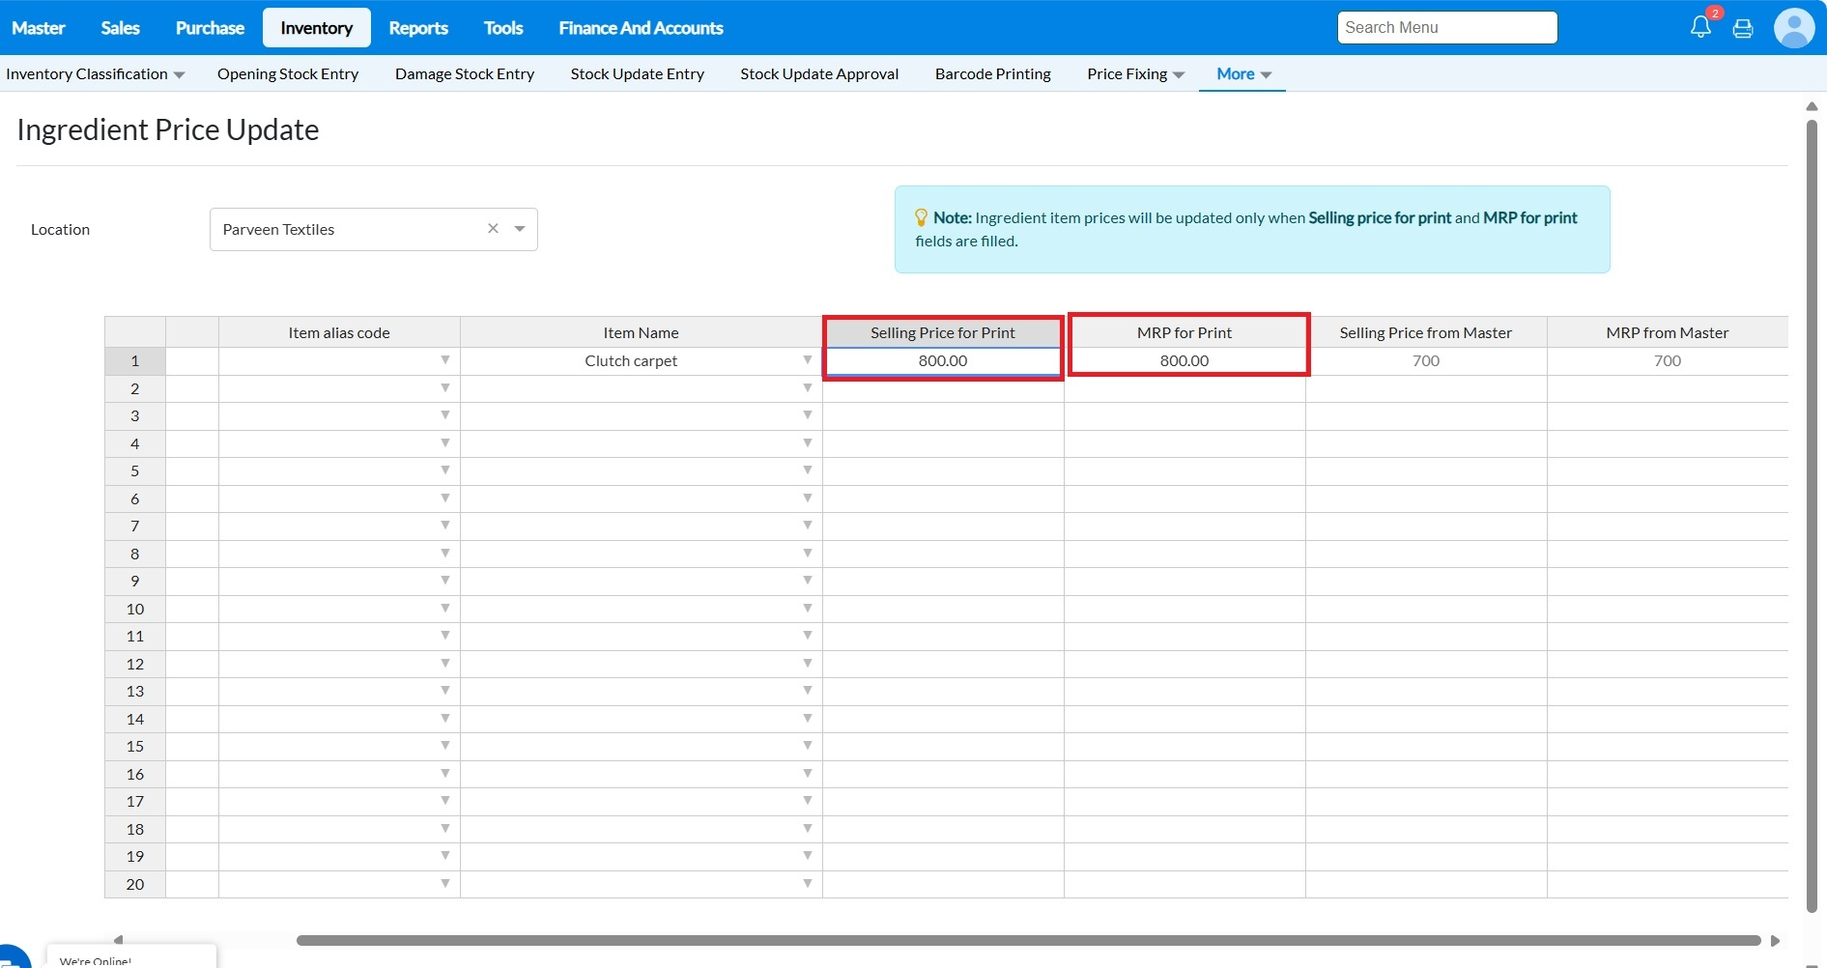Screen dimensions: 1827x968
Task: Open the user profile avatar
Action: point(1793,28)
